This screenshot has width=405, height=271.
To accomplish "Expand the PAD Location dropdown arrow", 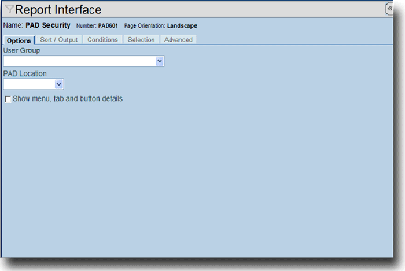I will (x=59, y=84).
